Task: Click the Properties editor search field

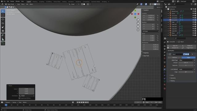Action: [180, 38]
